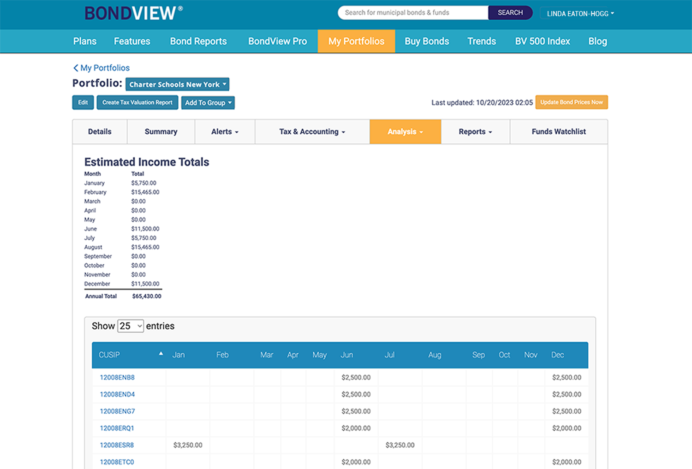Click the Update Bond Prices Now button
Image resolution: width=692 pixels, height=469 pixels.
click(x=572, y=102)
